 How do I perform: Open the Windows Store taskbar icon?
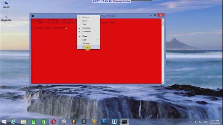point(44,122)
